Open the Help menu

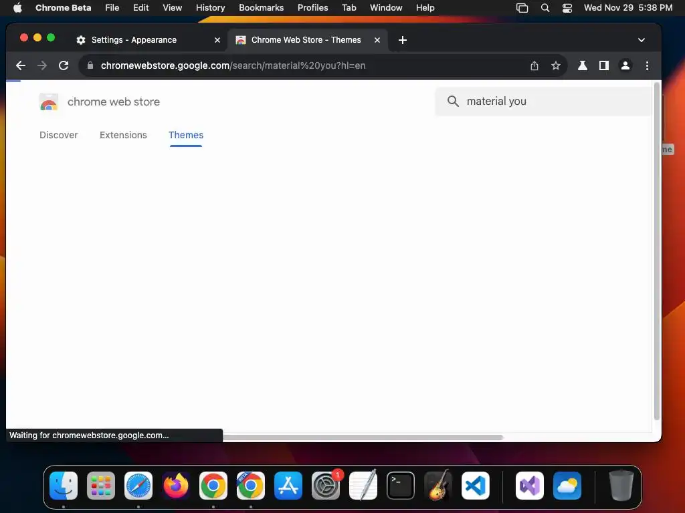click(425, 7)
